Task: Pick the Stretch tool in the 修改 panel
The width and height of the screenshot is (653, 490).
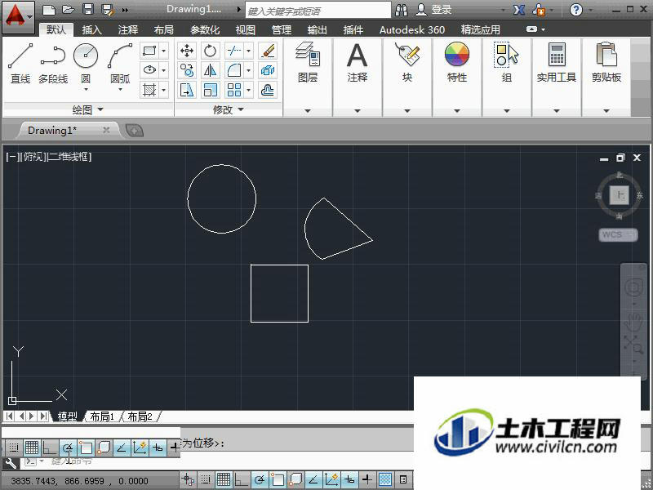Action: click(187, 90)
